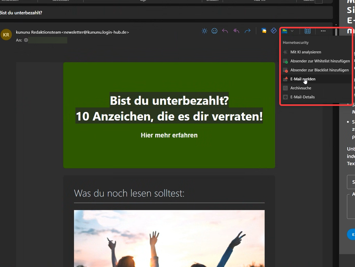Click the sender name 'kununu Redaktionsteam'
This screenshot has height=267, width=355.
click(38, 32)
